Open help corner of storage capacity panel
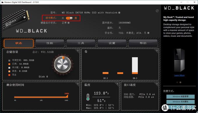198x113 pixels. (x=78, y=51)
